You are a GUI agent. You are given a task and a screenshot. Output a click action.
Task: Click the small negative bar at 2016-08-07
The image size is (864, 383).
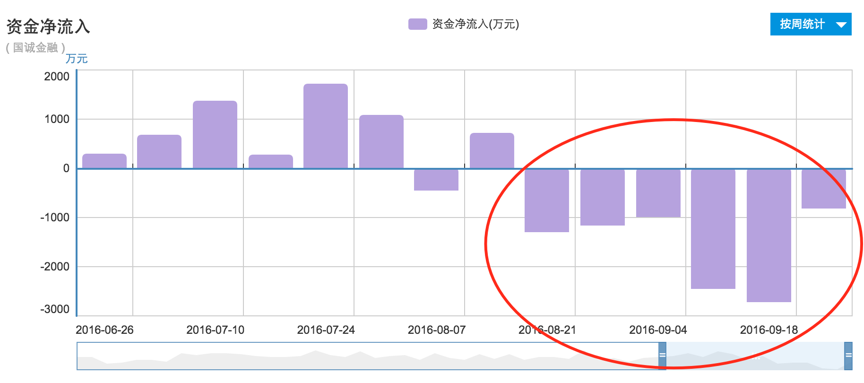(436, 180)
